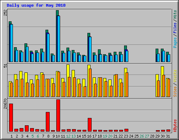Click the red KBytes bar for day 10

tap(58, 115)
